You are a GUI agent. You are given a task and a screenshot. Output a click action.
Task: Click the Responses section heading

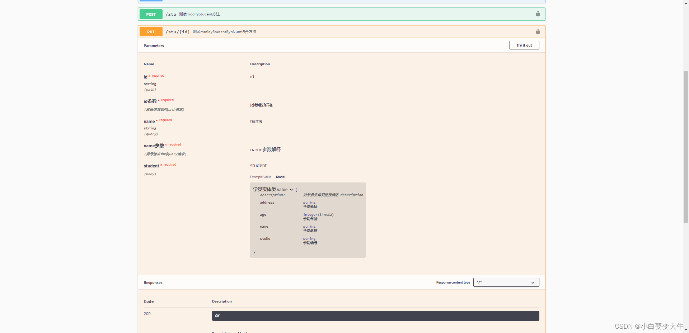[x=153, y=282]
